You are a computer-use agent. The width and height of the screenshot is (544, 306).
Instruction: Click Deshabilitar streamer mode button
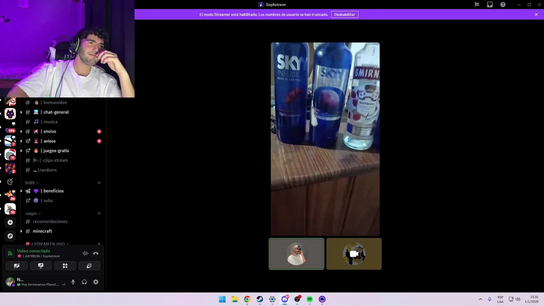click(x=345, y=14)
